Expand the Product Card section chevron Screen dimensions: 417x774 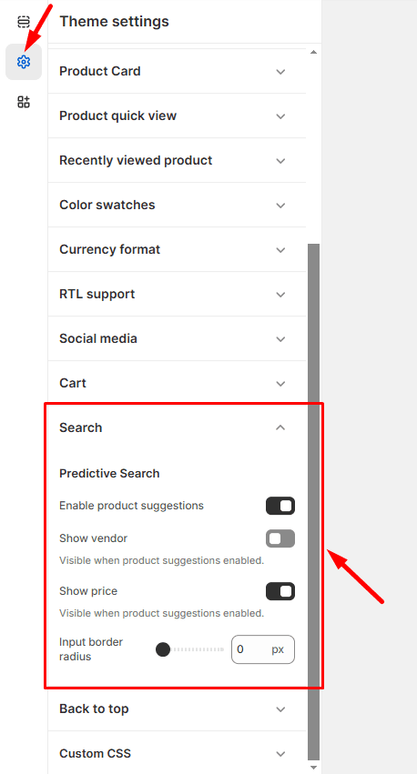pos(280,72)
